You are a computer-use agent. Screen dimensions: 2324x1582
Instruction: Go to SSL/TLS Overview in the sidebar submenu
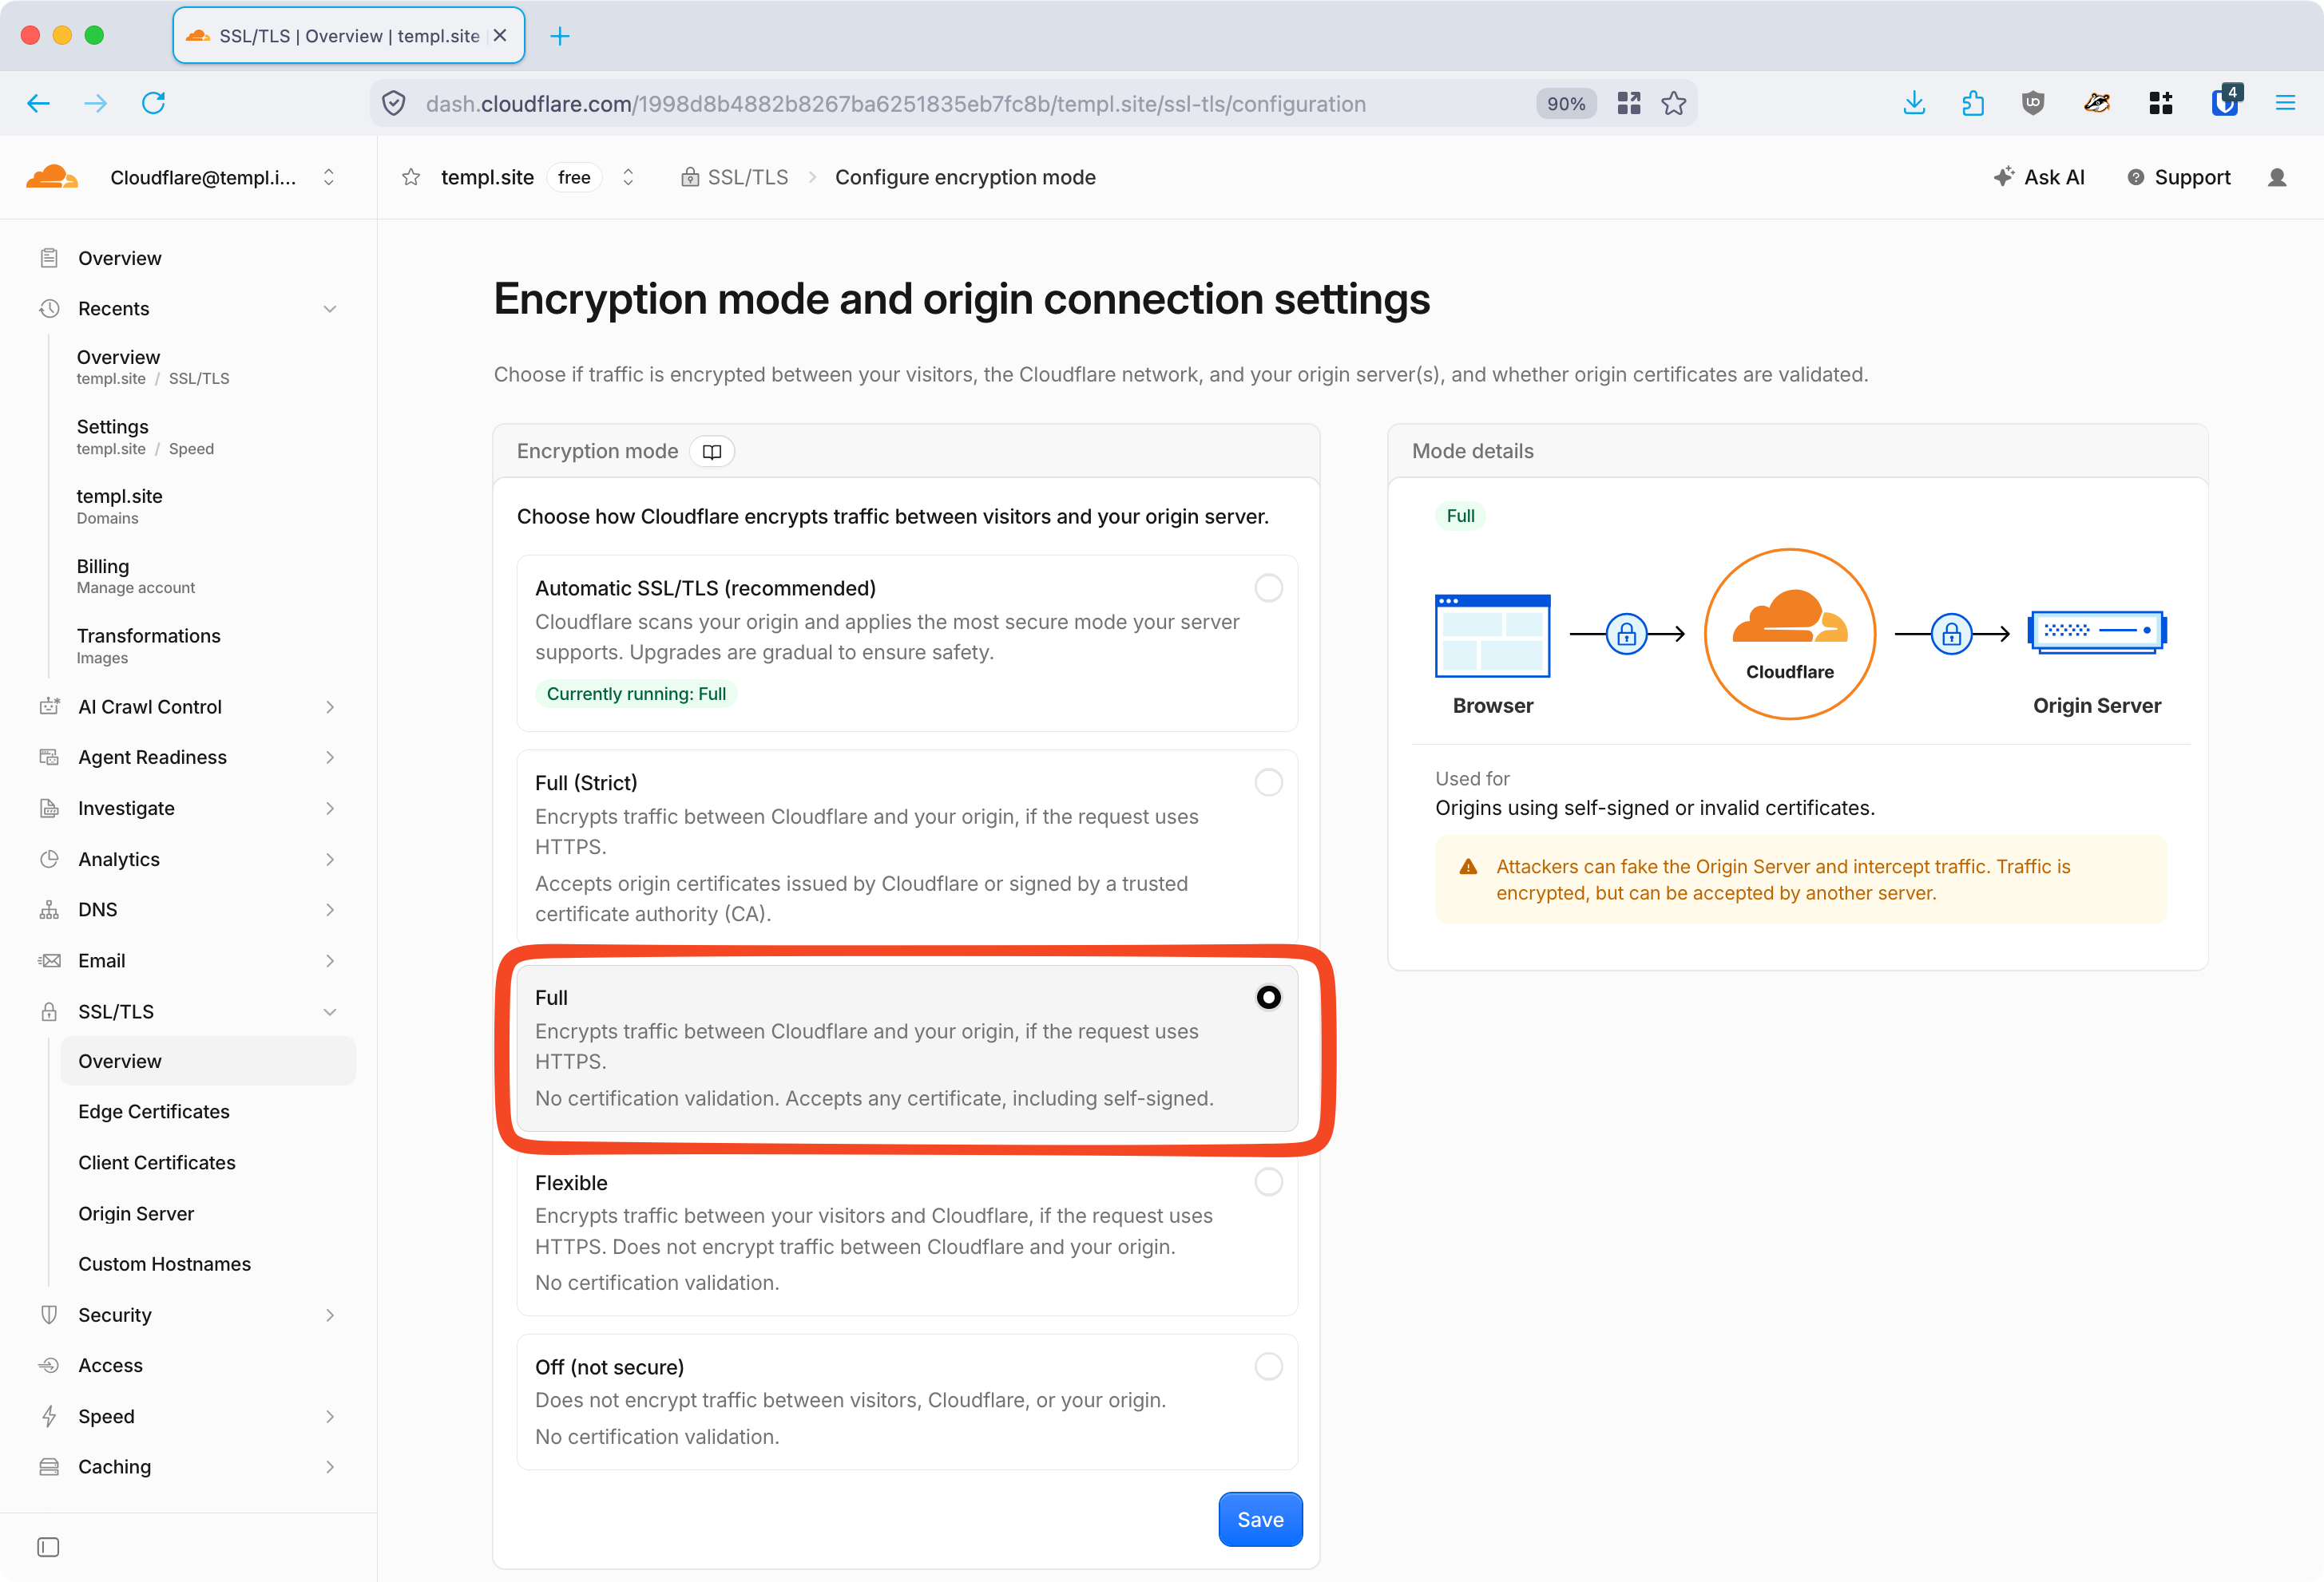coord(208,1062)
